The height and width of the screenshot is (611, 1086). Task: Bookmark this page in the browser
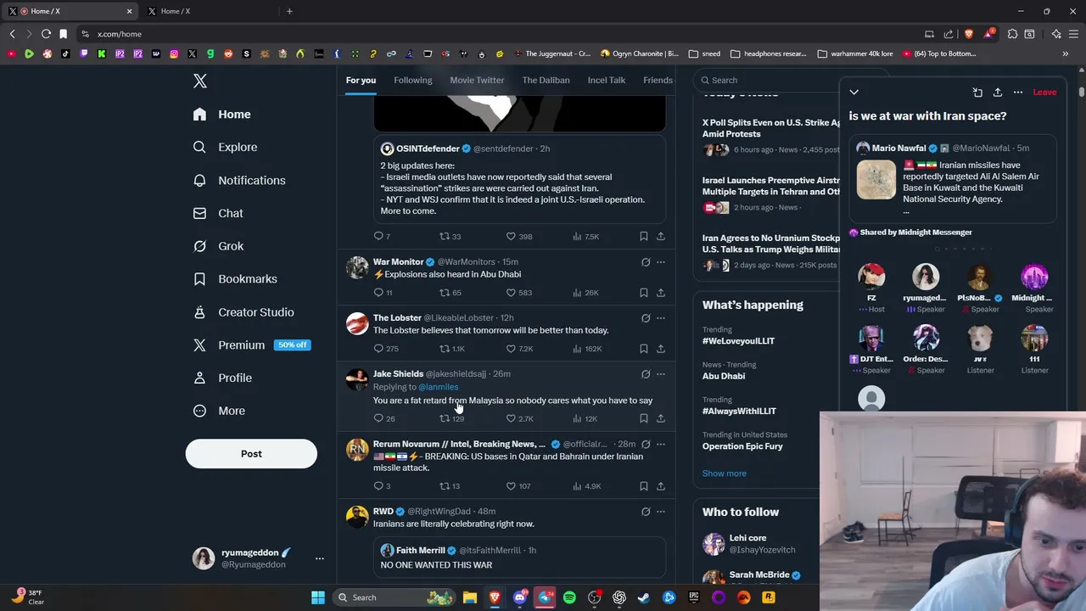click(x=63, y=34)
